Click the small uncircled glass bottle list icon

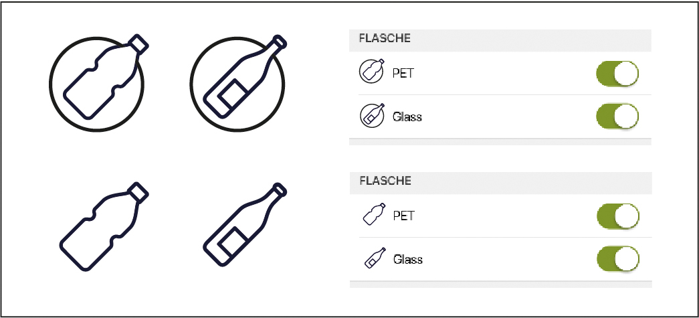(x=375, y=257)
